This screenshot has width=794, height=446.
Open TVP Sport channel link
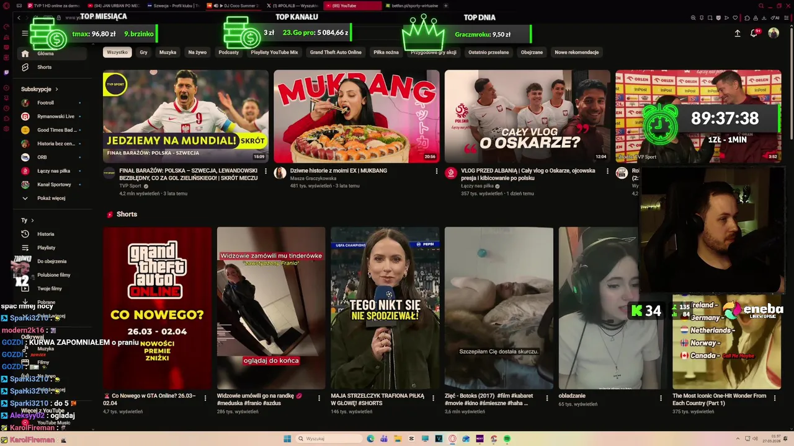(130, 186)
